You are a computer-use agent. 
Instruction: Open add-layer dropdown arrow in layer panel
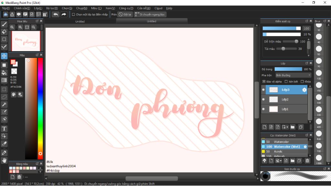(287, 127)
